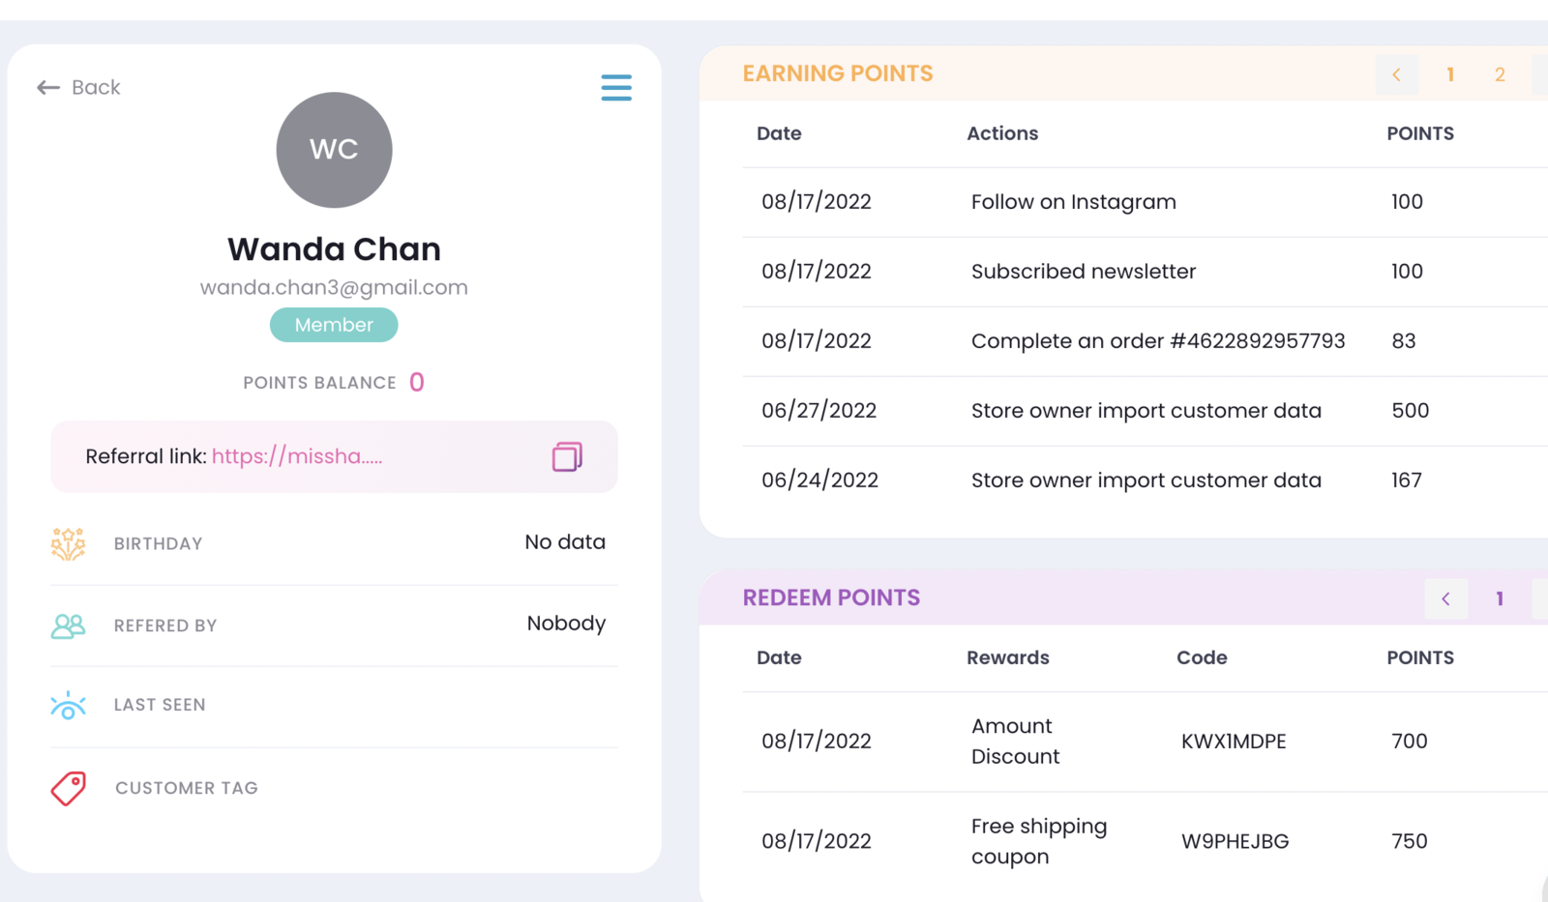Select the order #4622892957793 row
This screenshot has width=1548, height=902.
(x=1157, y=341)
